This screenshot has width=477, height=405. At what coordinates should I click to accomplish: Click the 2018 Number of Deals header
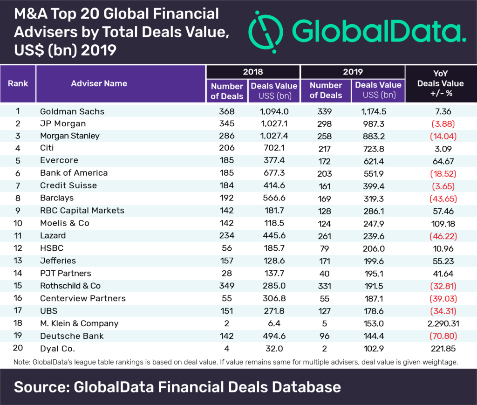[227, 91]
